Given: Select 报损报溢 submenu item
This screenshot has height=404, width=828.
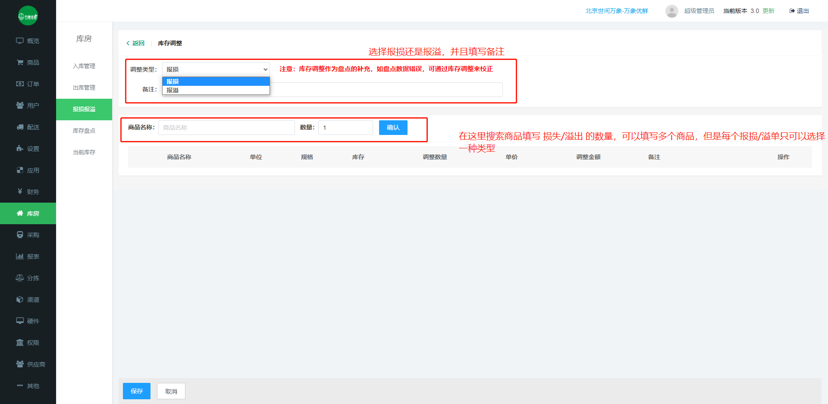Looking at the screenshot, I should click(x=84, y=109).
